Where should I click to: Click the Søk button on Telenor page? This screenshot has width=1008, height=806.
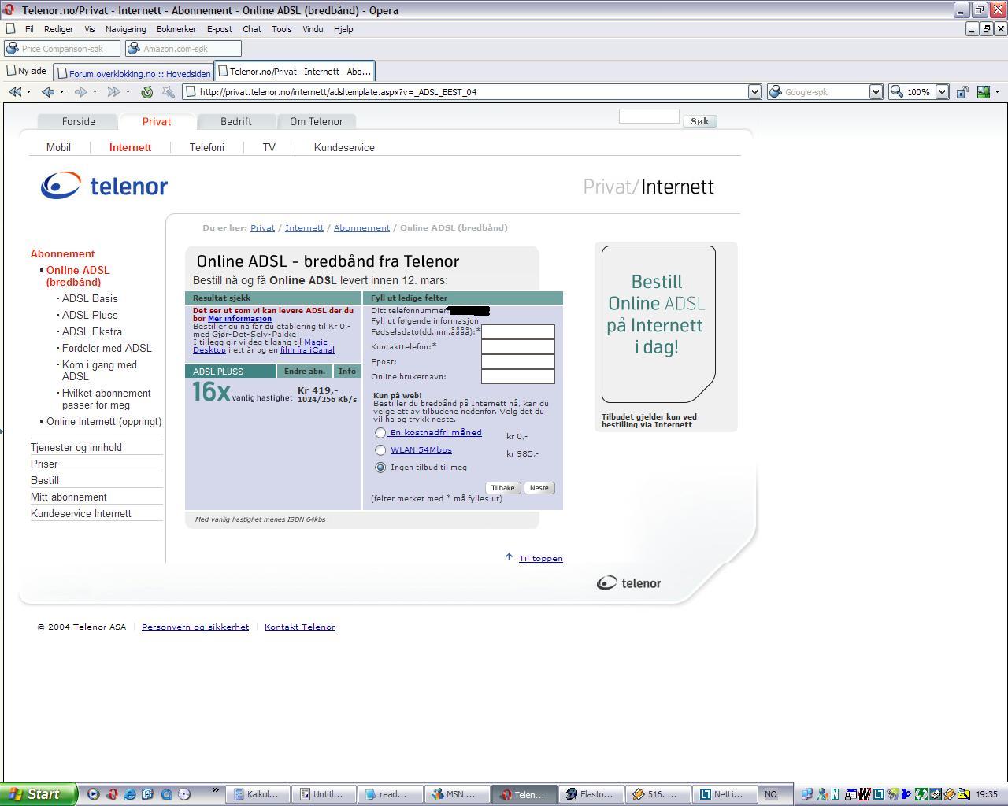tap(699, 121)
